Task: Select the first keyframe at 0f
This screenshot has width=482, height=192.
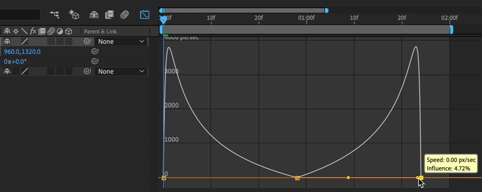Action: pyautogui.click(x=163, y=178)
